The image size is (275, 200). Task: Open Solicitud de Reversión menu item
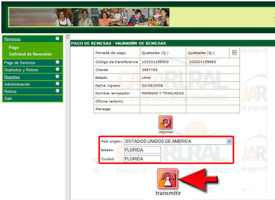(x=30, y=54)
